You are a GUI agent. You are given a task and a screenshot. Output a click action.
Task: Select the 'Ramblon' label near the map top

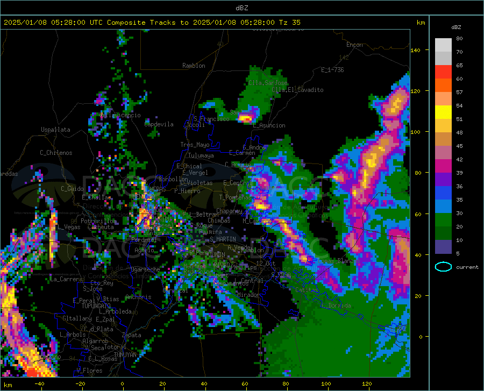194,66
